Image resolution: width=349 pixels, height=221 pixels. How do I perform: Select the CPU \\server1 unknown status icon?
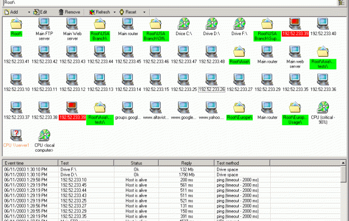click(17, 136)
